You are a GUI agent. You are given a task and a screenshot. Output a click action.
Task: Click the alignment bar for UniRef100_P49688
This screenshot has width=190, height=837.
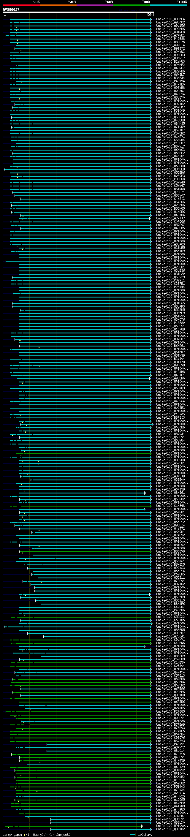pyautogui.click(x=80, y=39)
